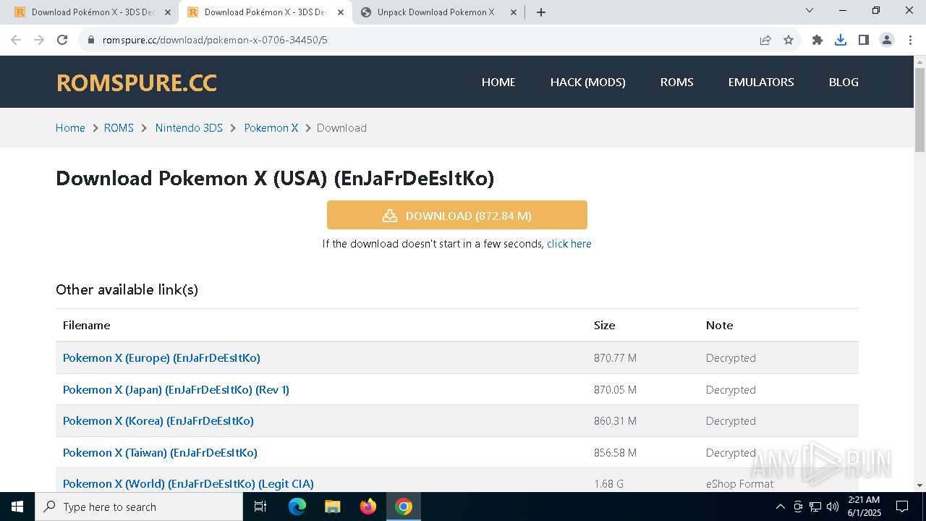This screenshot has width=926, height=521.
Task: Select the 870.05 M size cell
Action: tap(615, 389)
